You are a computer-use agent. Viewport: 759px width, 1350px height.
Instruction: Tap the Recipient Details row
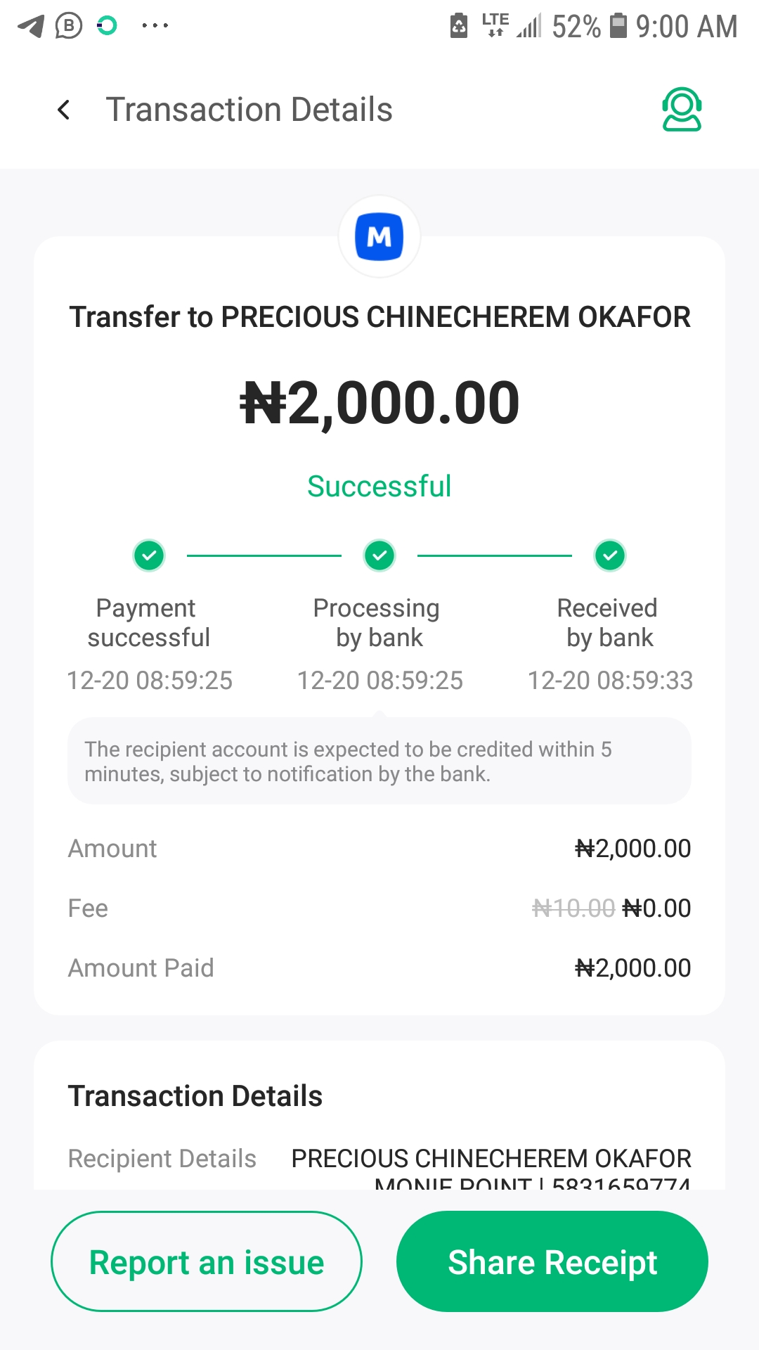(379, 1160)
